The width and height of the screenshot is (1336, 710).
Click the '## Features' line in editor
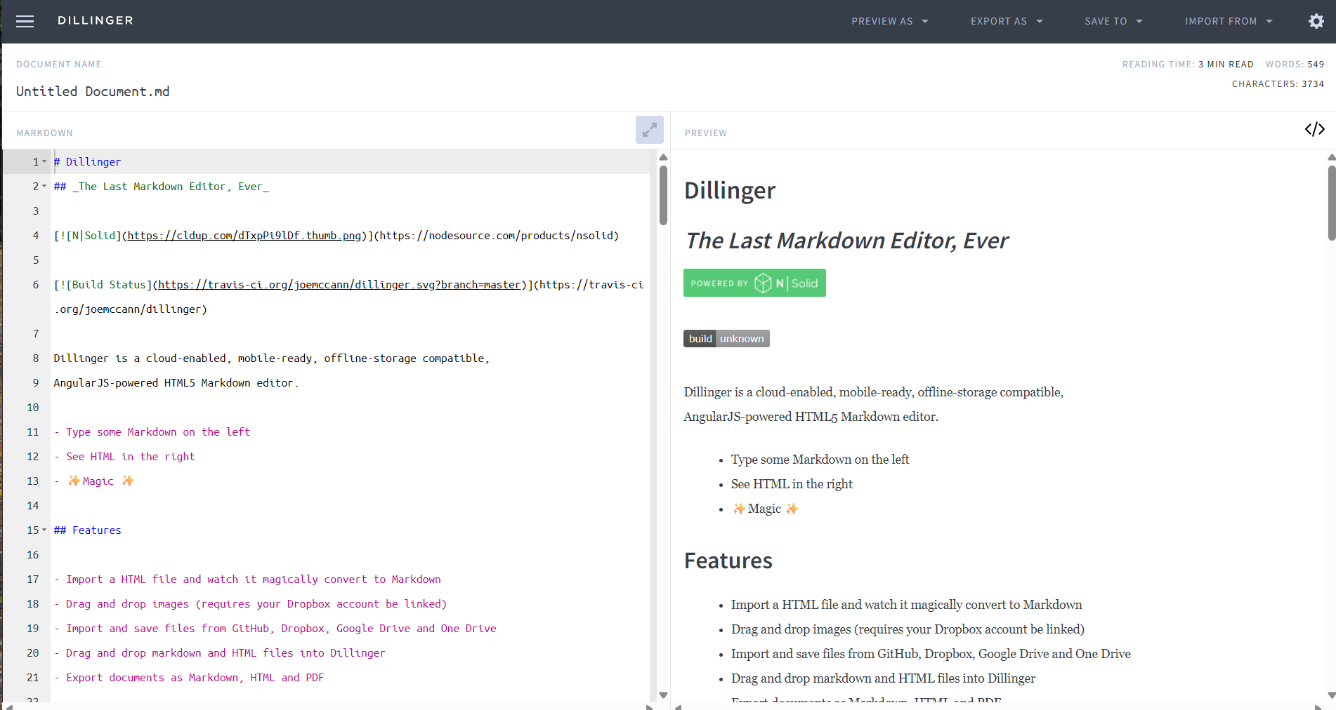pos(87,530)
